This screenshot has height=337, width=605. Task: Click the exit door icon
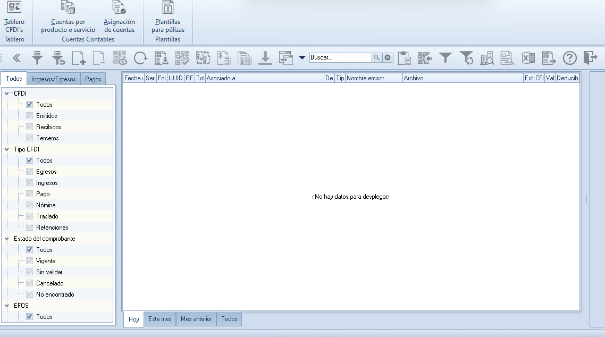(590, 58)
